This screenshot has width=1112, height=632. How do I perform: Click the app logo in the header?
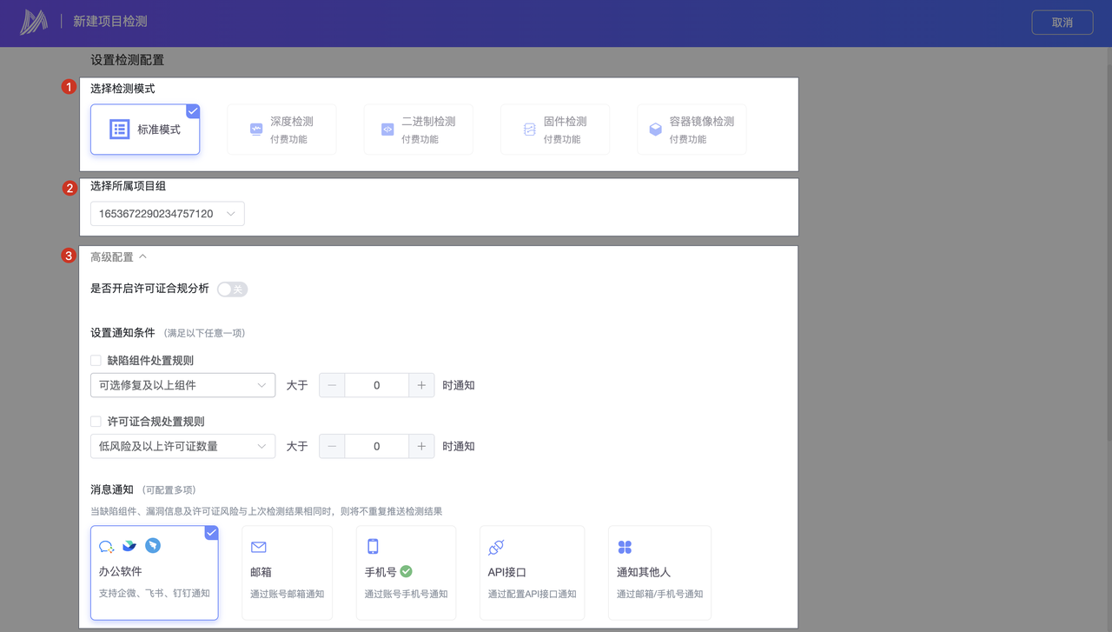[x=35, y=23]
